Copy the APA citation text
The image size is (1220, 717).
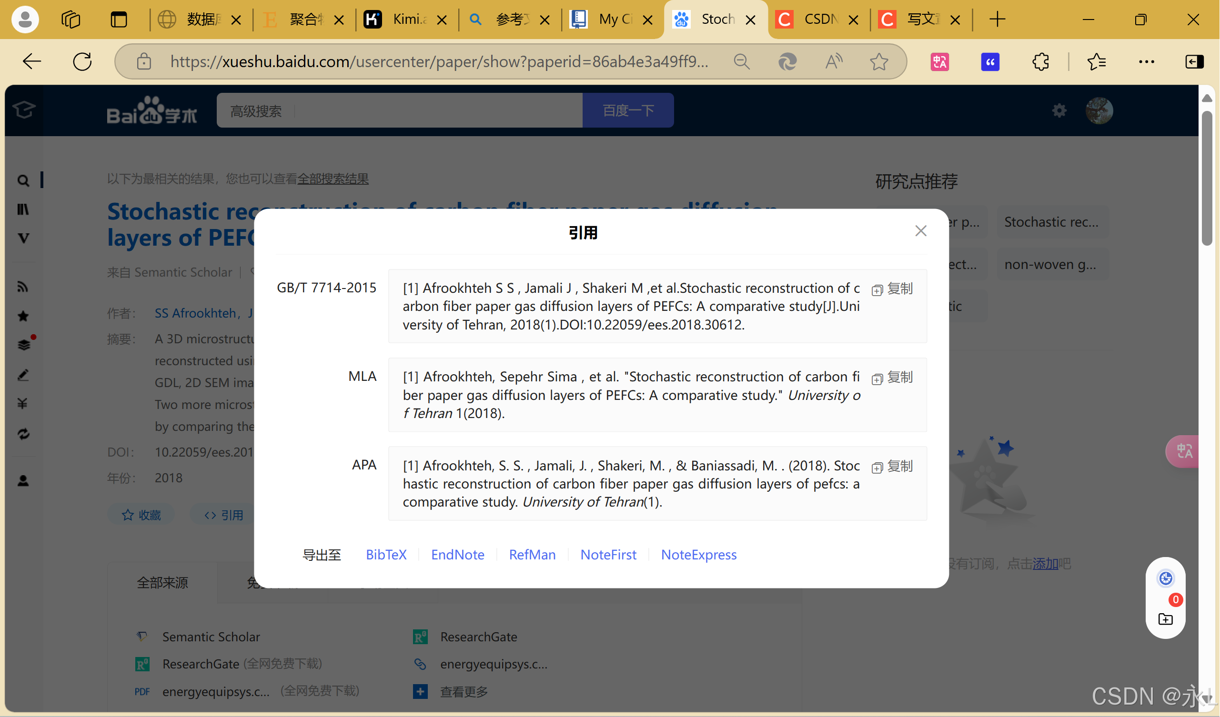892,467
